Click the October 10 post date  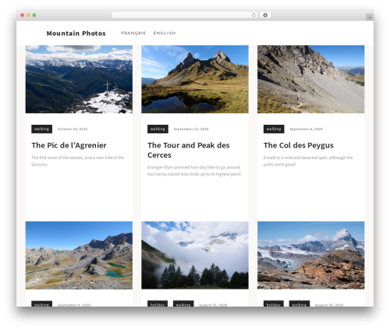coord(73,129)
